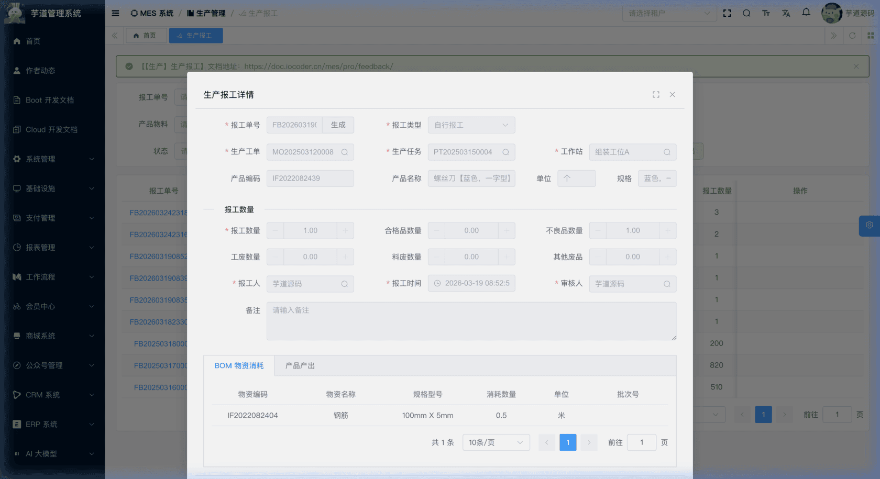The image size is (880, 479).
Task: Maximize the 生产报工详情 dialog with expand icon
Action: tap(656, 95)
